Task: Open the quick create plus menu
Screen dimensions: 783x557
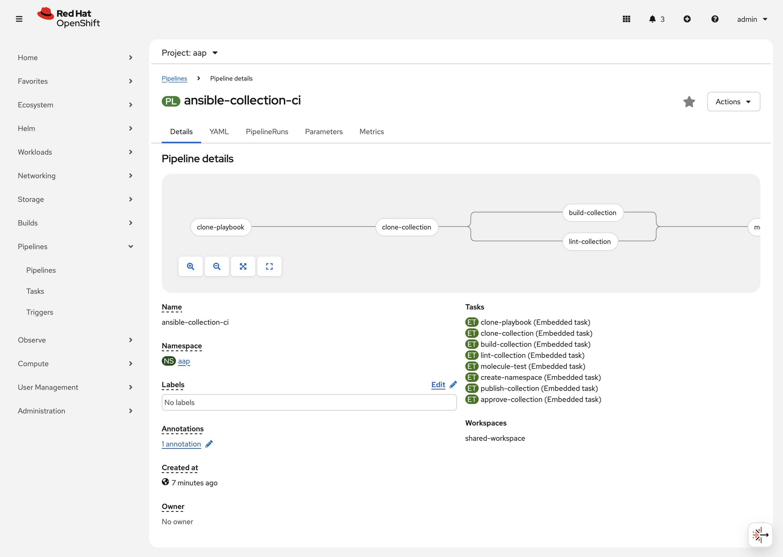Action: tap(687, 19)
